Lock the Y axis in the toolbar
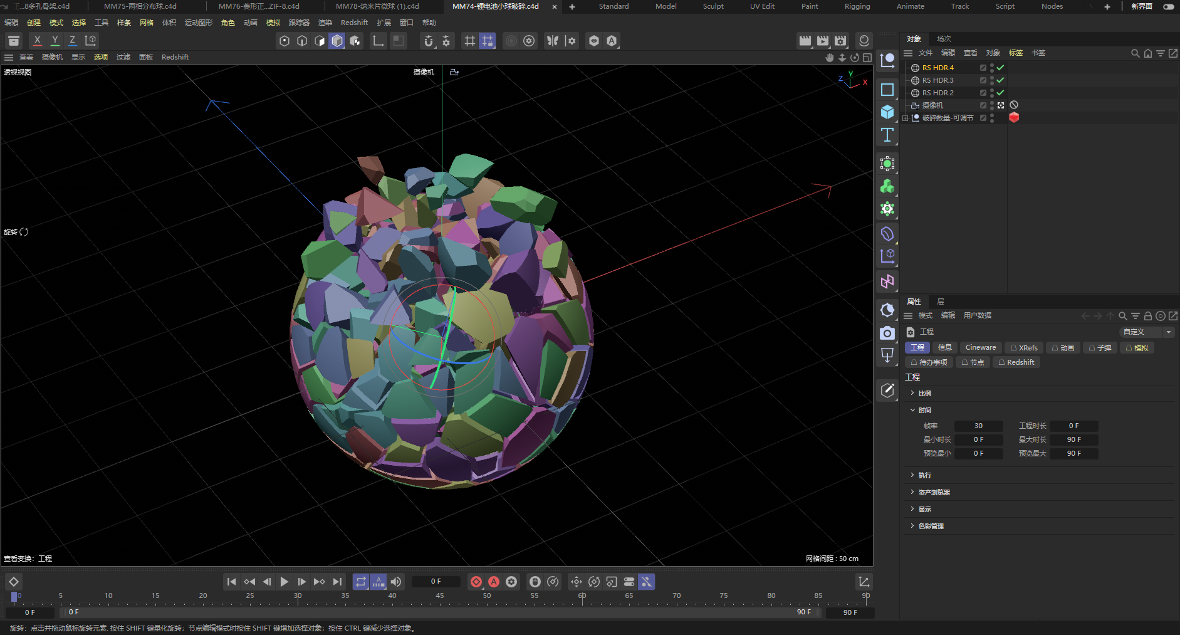 (x=55, y=41)
